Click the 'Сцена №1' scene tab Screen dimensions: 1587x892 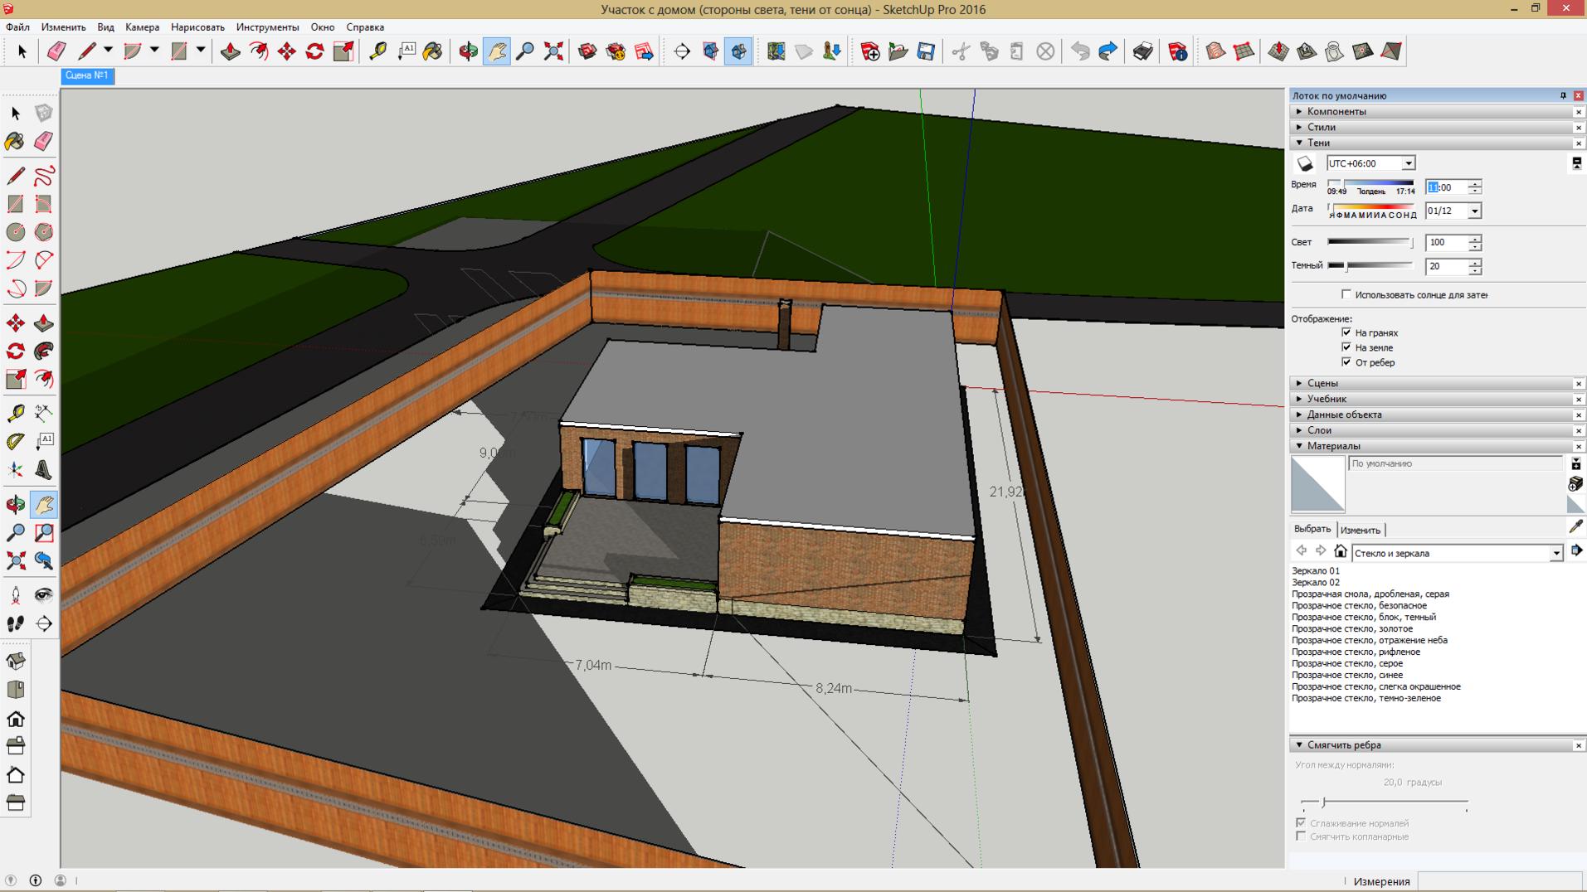[x=87, y=75]
